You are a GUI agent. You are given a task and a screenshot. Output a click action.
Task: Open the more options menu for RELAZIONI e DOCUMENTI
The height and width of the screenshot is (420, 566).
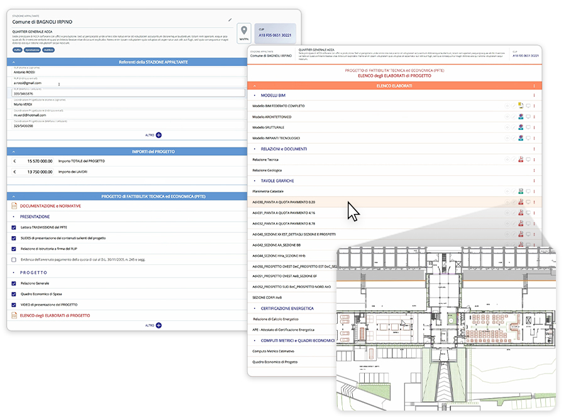[x=534, y=149]
